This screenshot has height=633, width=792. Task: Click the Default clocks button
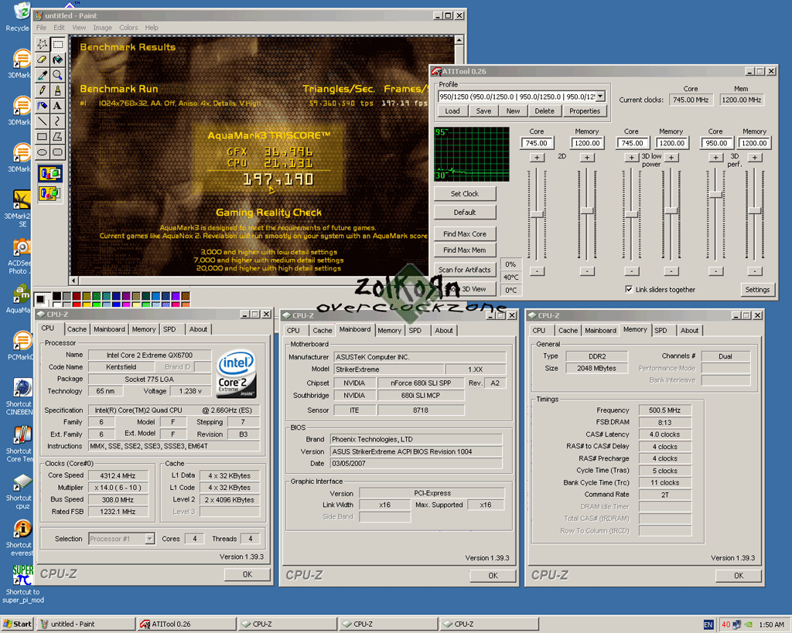tap(465, 213)
